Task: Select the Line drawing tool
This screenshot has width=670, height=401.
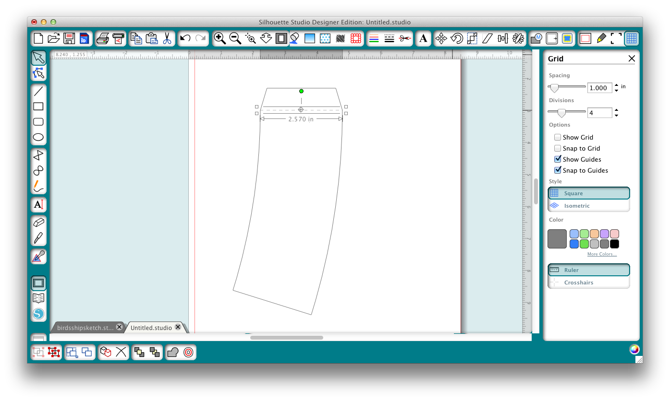Action: click(x=38, y=91)
